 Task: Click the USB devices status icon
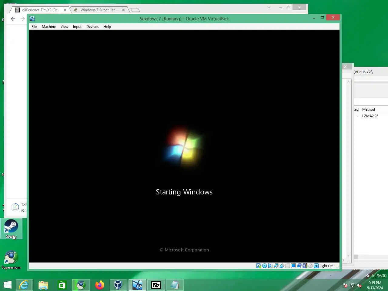[282, 266]
